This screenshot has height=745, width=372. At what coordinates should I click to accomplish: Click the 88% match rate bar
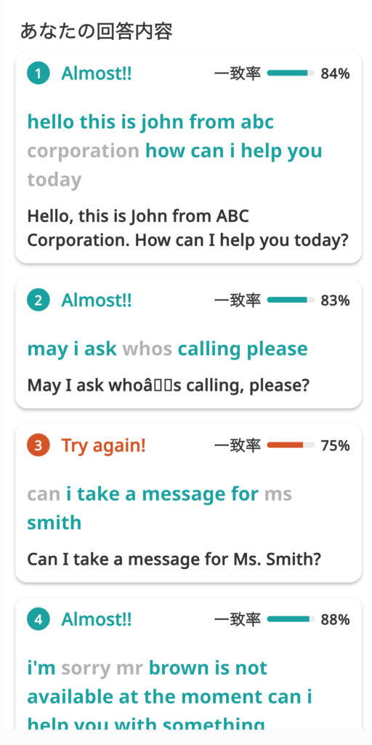tap(291, 619)
